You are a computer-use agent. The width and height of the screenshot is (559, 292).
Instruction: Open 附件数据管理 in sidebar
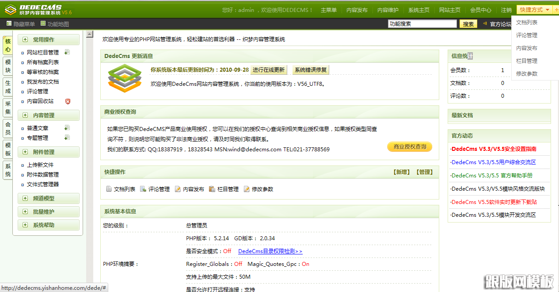[x=43, y=174]
